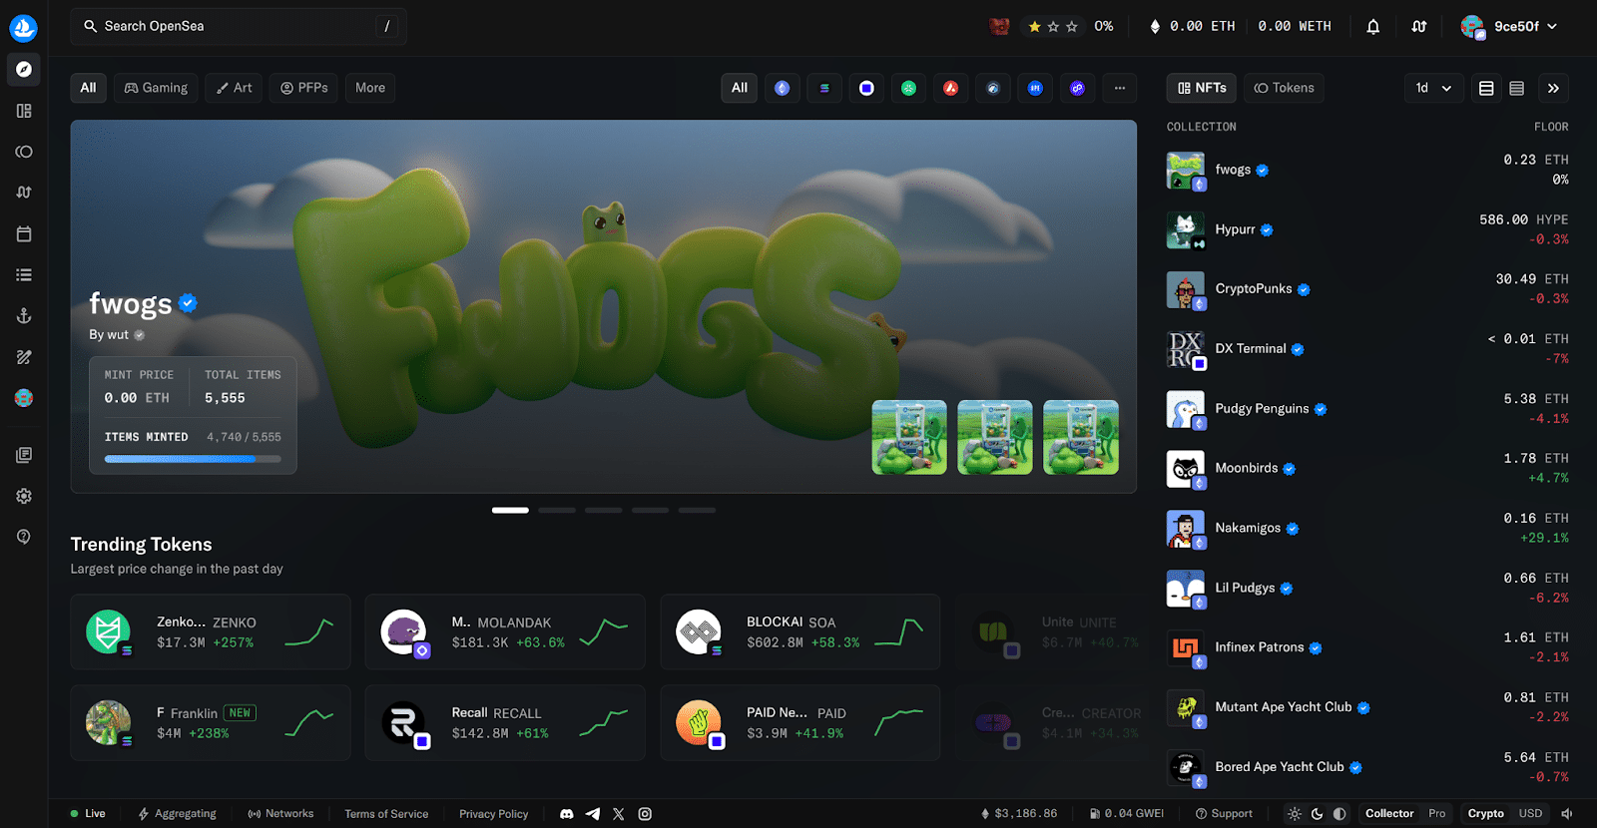Open Terms of Service link
This screenshot has height=828, width=1597.
click(x=386, y=814)
